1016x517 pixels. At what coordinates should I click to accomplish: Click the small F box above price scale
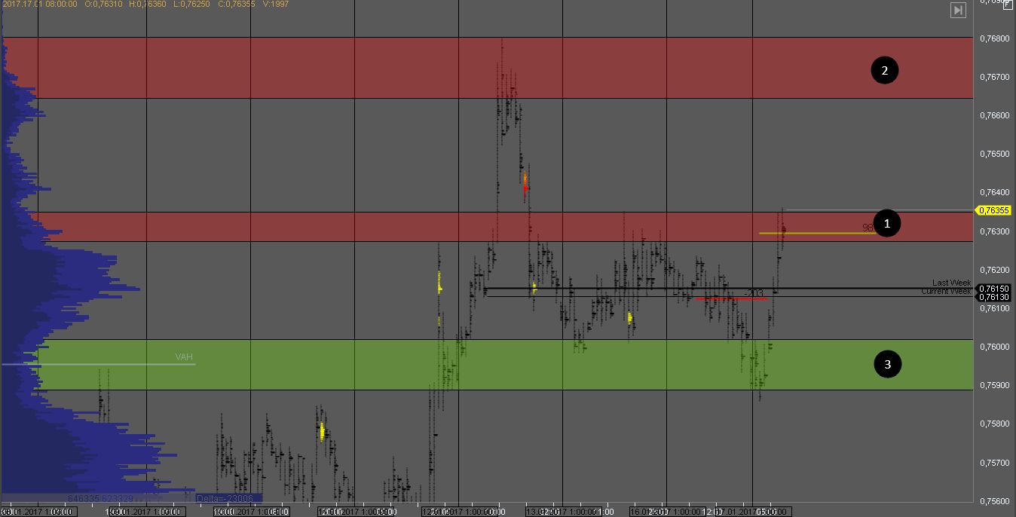click(1008, 4)
